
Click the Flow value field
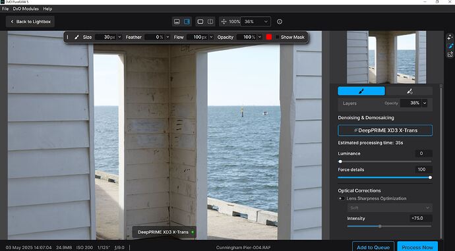pyautogui.click(x=197, y=37)
